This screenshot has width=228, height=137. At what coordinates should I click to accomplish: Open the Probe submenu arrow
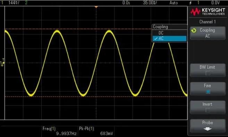click(x=208, y=129)
